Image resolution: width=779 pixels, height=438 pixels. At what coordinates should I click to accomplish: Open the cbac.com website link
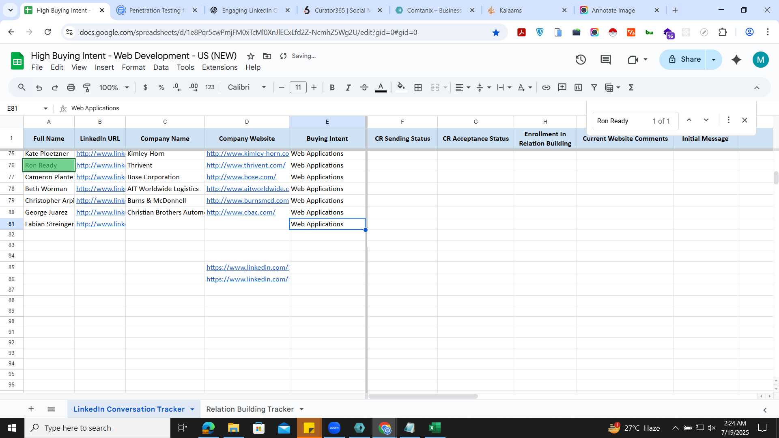click(241, 213)
